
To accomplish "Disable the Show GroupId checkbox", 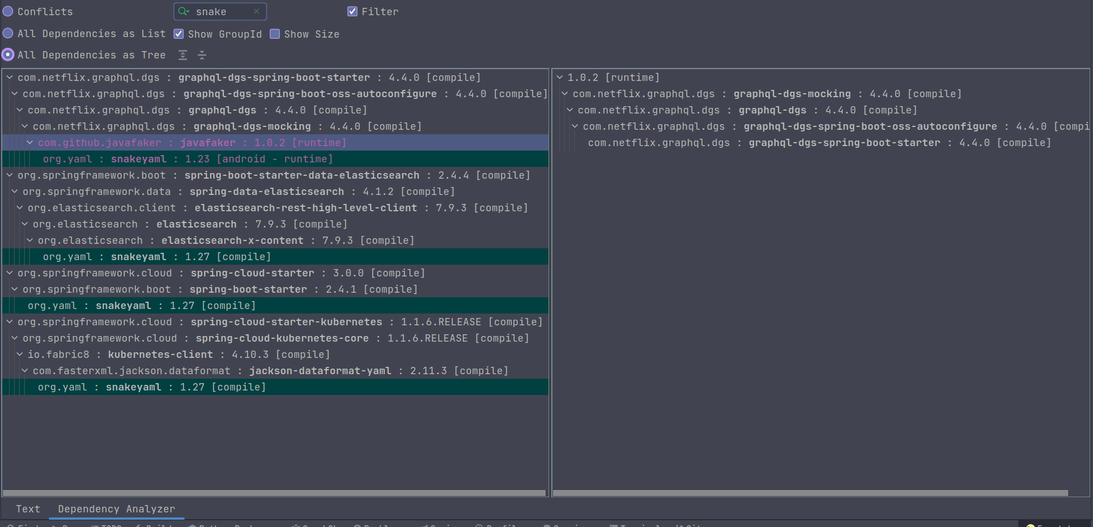I will [178, 34].
